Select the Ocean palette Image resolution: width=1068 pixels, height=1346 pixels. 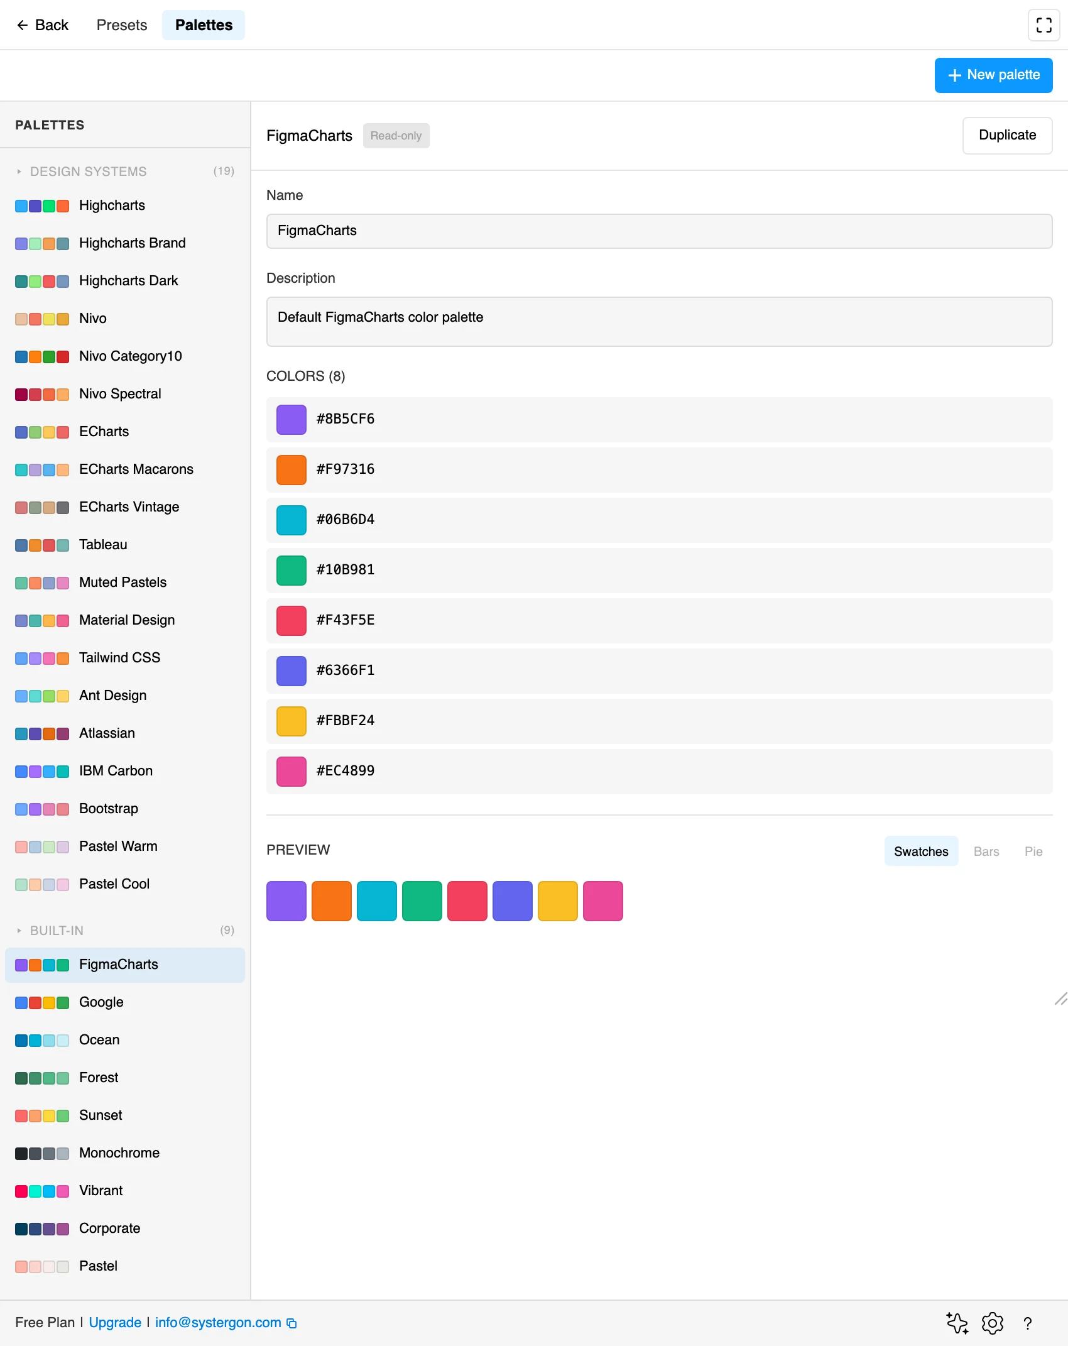coord(125,1040)
